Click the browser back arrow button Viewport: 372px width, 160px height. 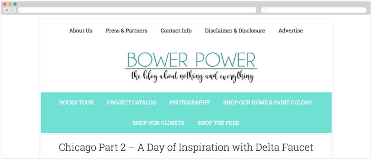tap(7, 10)
